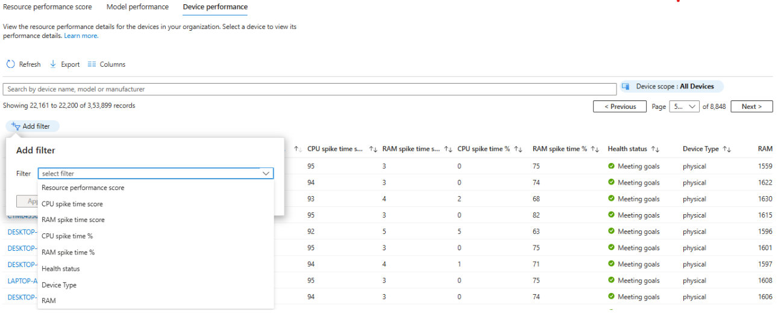Click RAM value 1615
Image resolution: width=781 pixels, height=317 pixels.
click(765, 215)
